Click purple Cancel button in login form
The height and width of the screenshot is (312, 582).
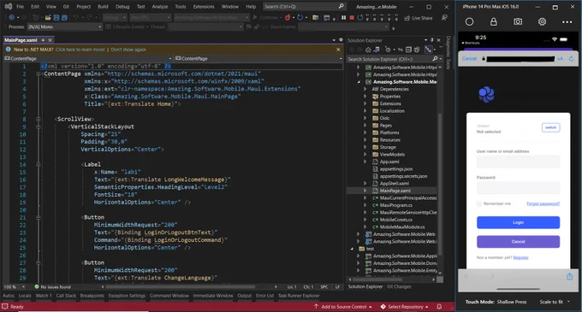518,242
